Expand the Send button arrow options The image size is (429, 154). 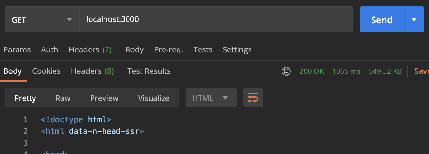point(414,20)
